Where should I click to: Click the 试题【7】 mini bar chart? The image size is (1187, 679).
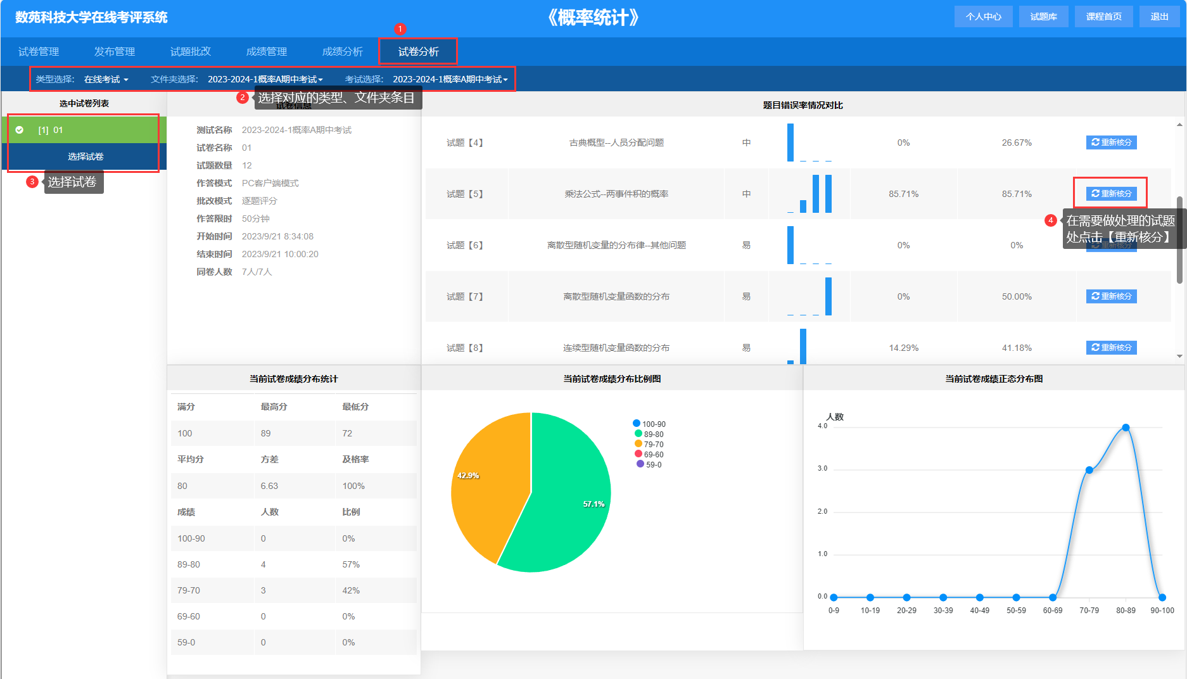pyautogui.click(x=809, y=296)
